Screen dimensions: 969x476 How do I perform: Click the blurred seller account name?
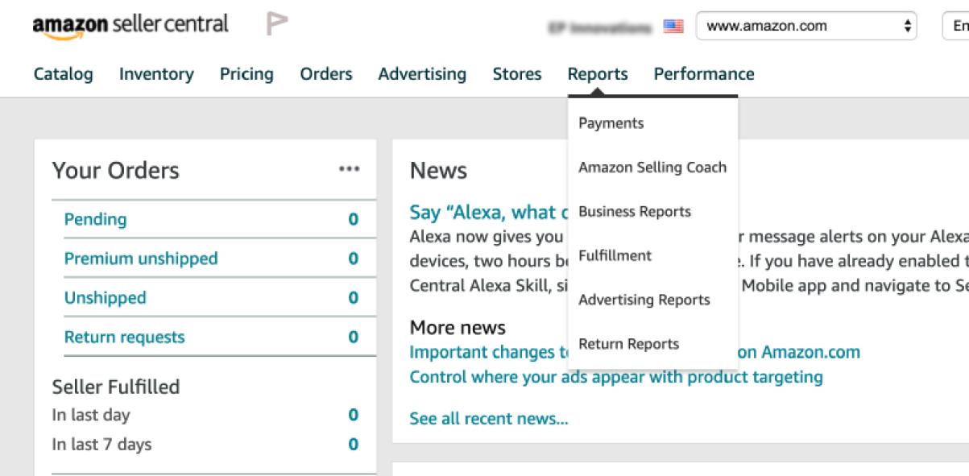tap(599, 28)
